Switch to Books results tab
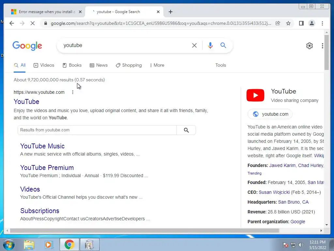The image size is (334, 251). click(x=72, y=65)
